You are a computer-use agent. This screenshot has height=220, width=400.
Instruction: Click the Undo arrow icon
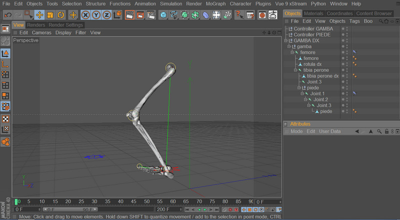8,15
